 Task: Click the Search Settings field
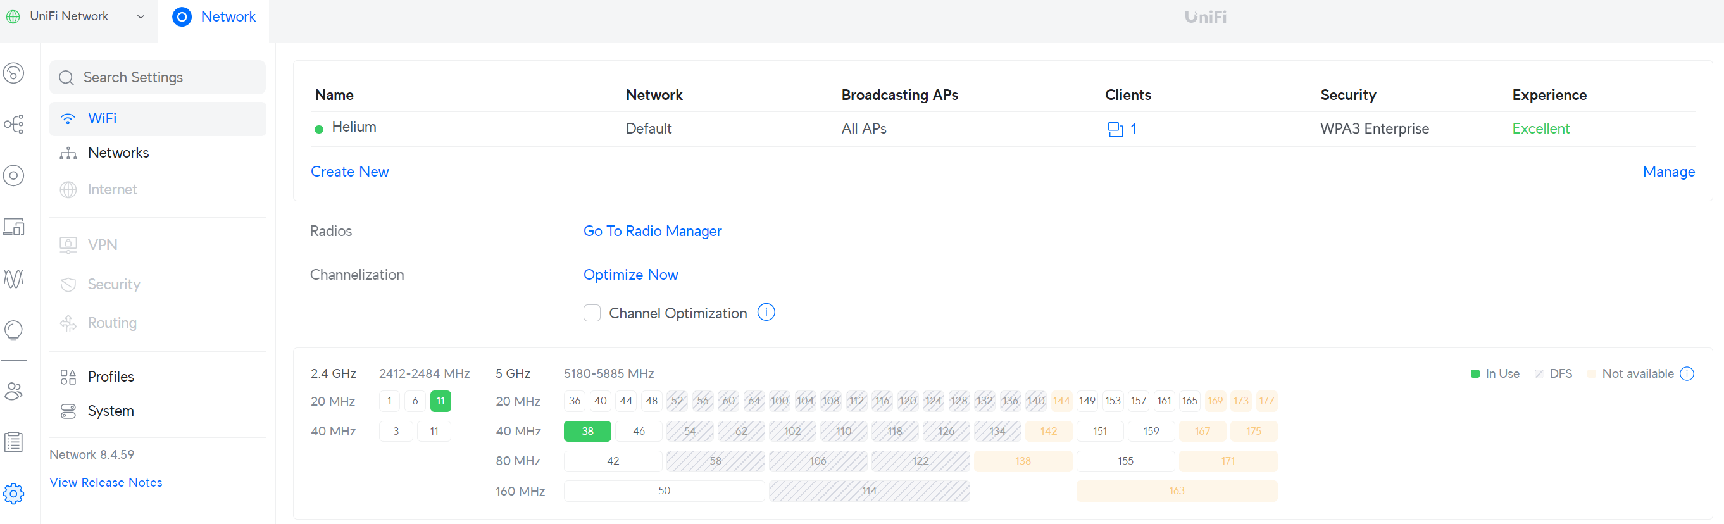pos(158,78)
